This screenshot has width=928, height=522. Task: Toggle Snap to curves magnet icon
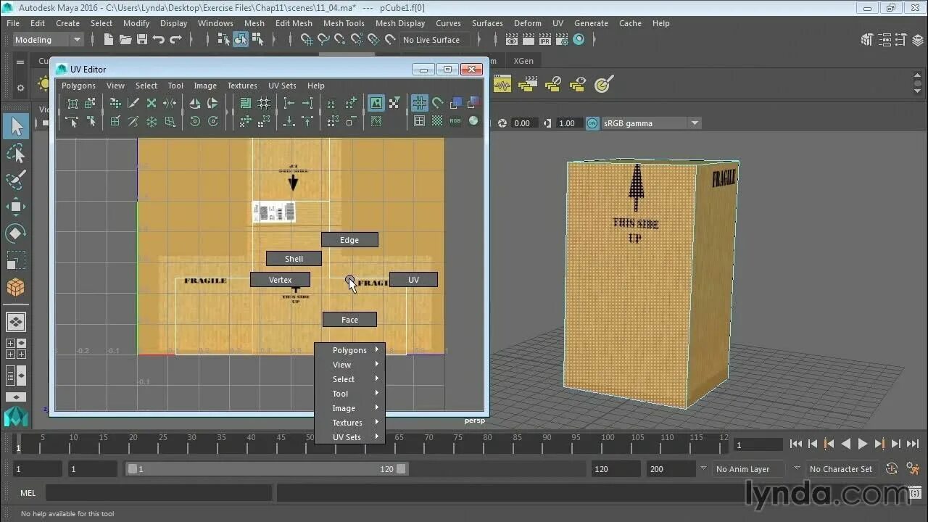point(323,40)
